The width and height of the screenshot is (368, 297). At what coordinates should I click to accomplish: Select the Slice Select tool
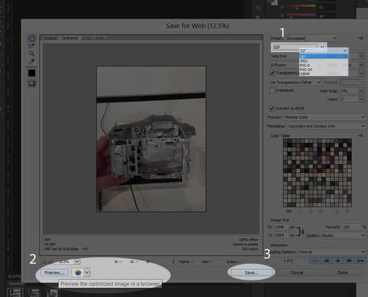click(31, 45)
